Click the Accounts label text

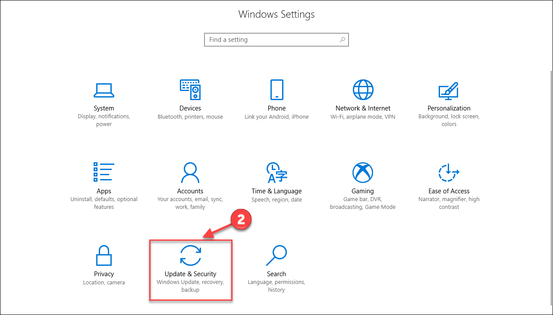[190, 191]
